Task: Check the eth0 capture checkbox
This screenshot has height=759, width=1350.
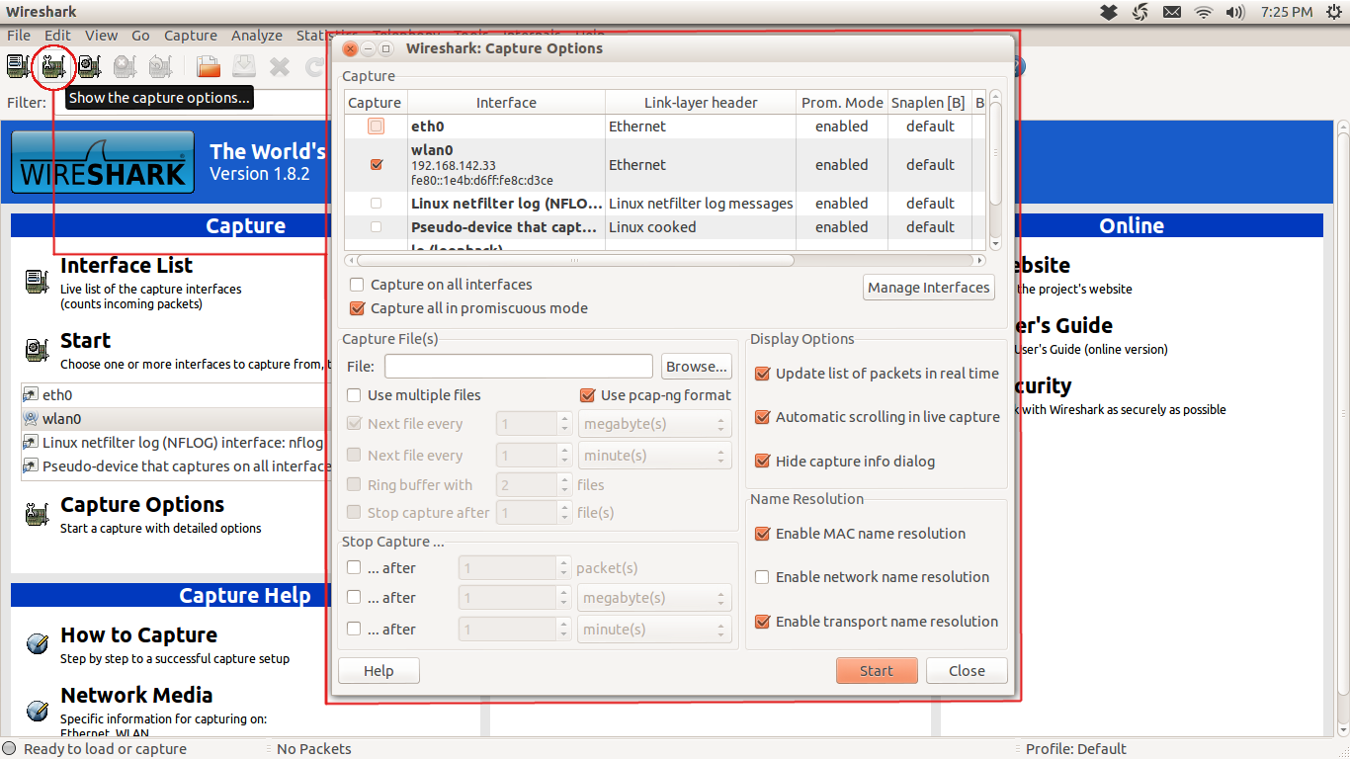Action: pyautogui.click(x=376, y=126)
